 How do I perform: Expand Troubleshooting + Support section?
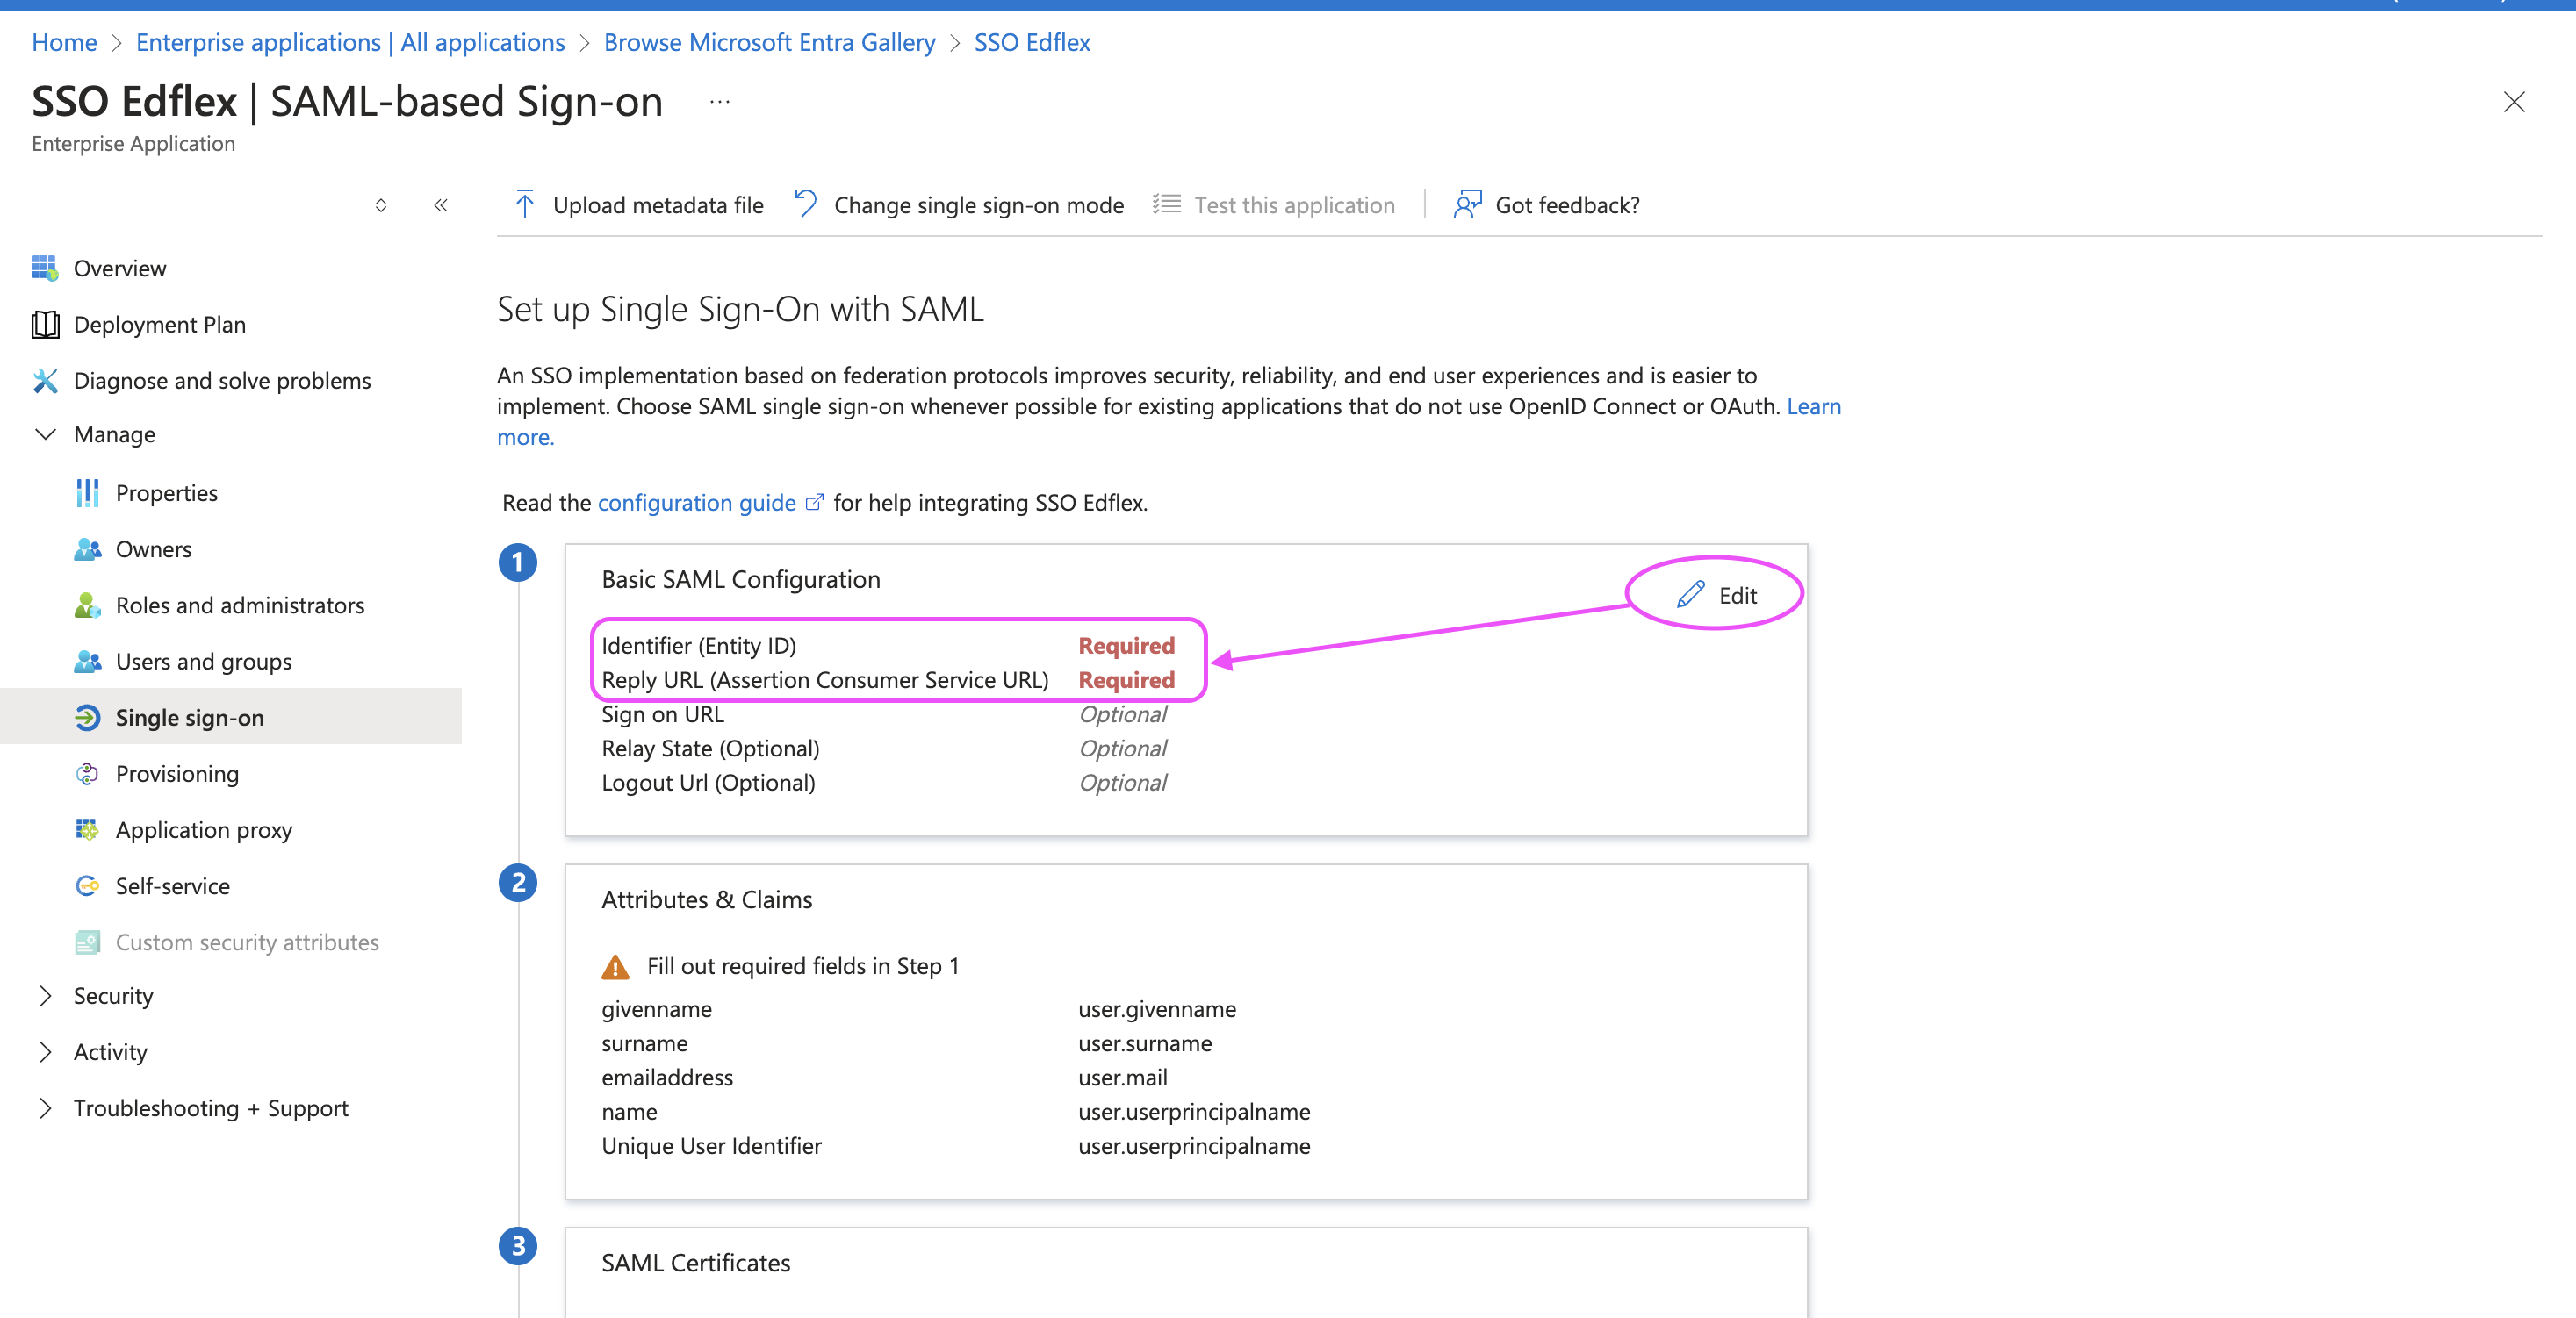[x=45, y=1107]
